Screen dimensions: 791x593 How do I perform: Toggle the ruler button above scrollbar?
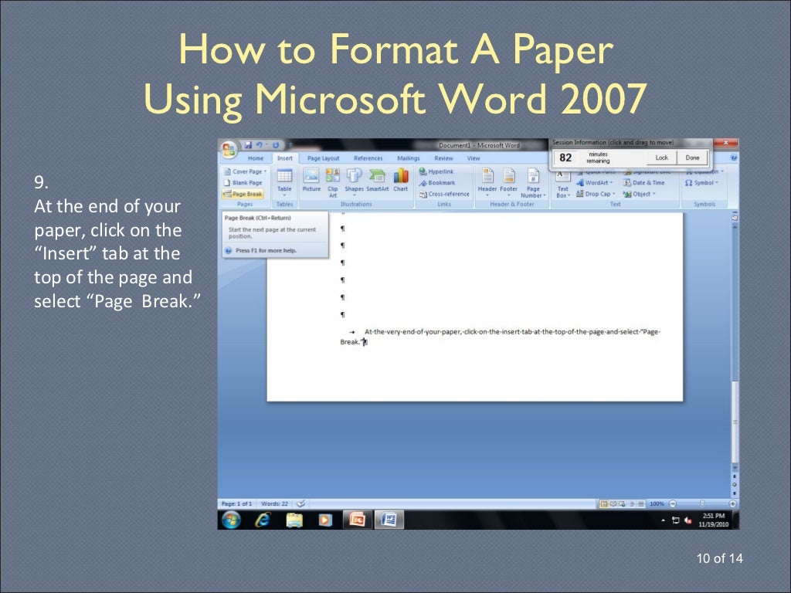[x=735, y=217]
